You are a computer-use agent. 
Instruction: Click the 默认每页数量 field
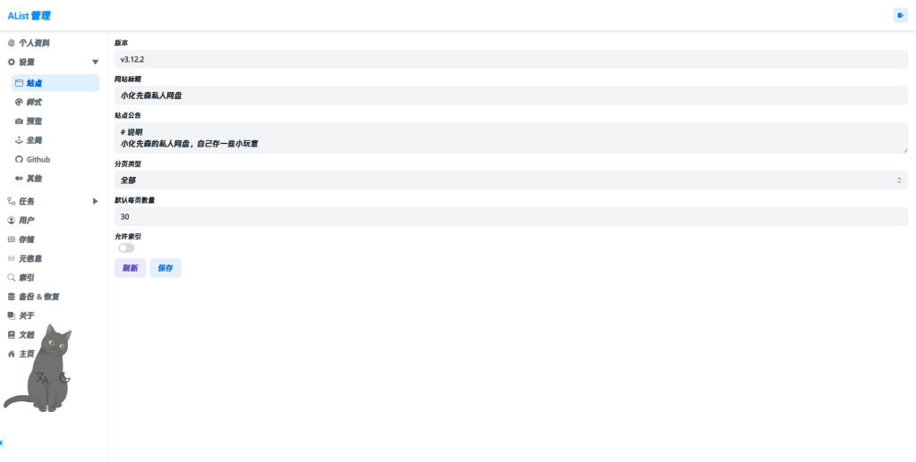[511, 216]
